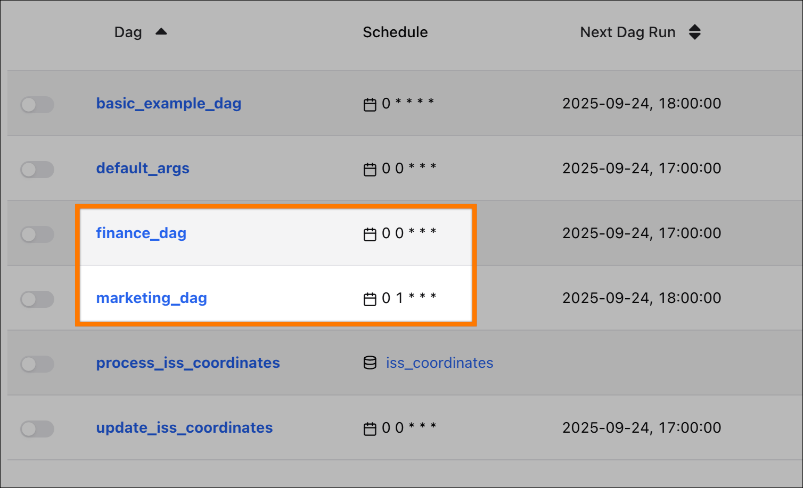Click the dataset icon next to iss_coordinates
Viewport: 803px width, 488px height.
(370, 363)
